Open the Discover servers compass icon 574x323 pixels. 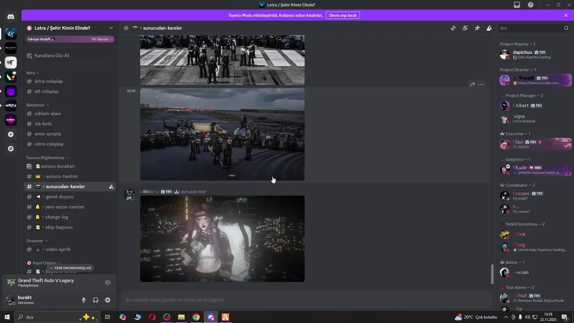point(11,148)
